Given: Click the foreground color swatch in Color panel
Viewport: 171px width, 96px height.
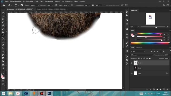Looking at the screenshot, I should [132, 35].
